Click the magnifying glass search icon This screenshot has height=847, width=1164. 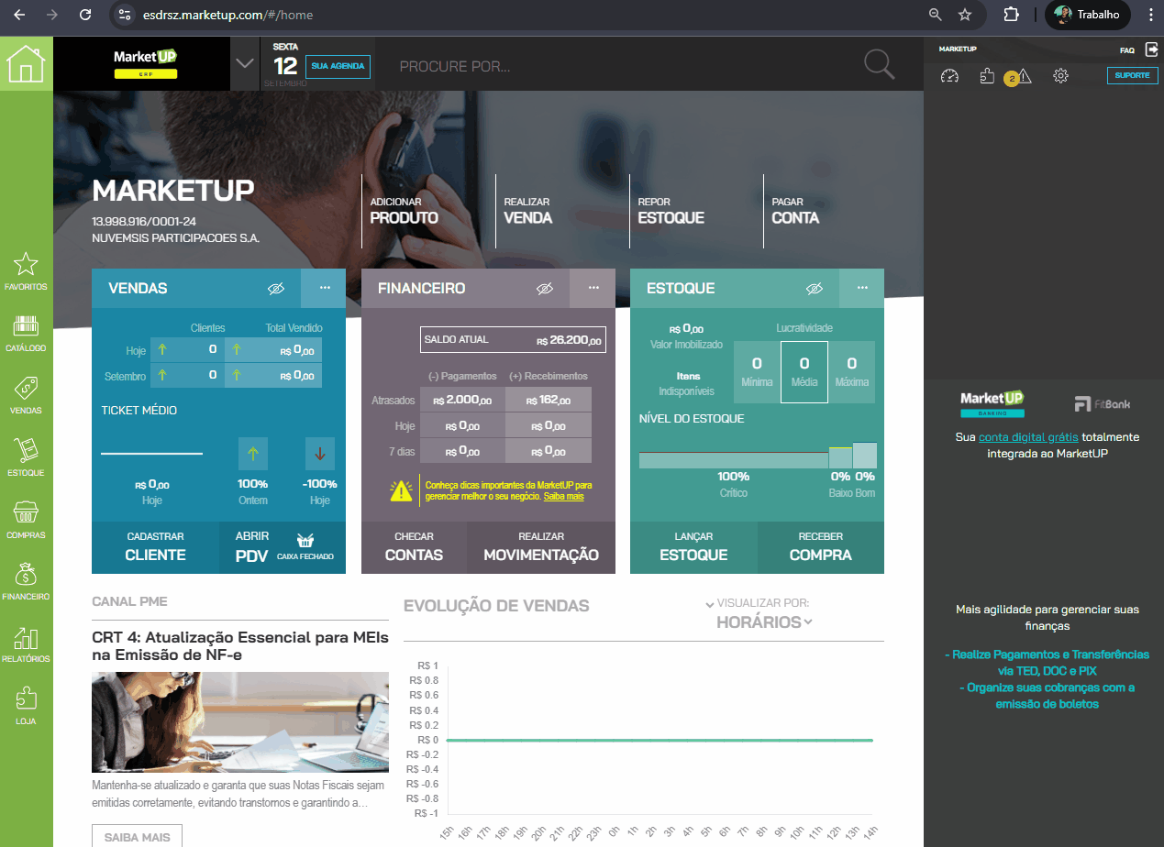pos(879,64)
